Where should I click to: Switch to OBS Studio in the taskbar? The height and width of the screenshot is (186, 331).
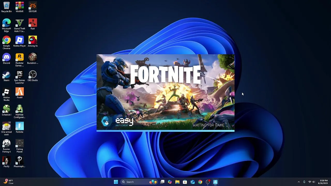point(208,182)
